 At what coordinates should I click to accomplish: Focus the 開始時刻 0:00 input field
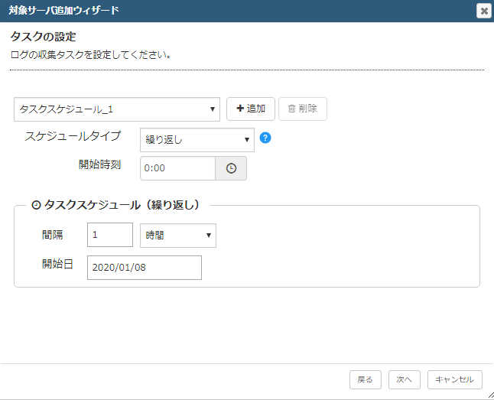[x=177, y=168]
